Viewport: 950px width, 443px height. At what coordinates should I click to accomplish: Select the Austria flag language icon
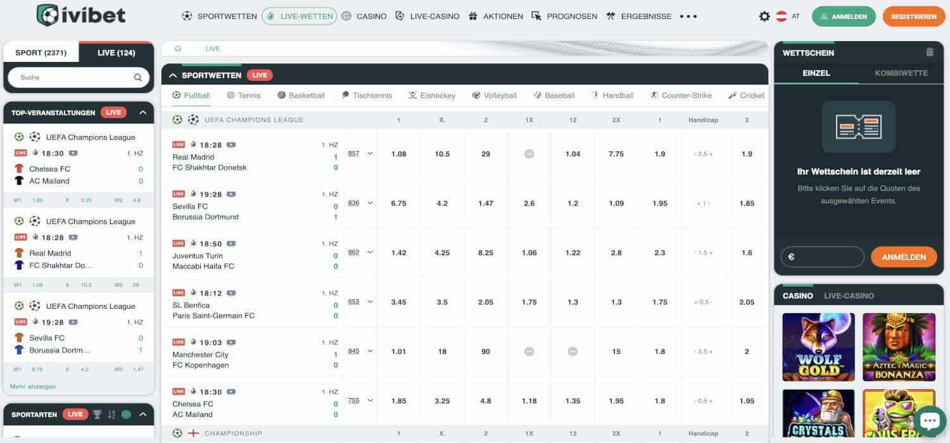click(x=782, y=16)
